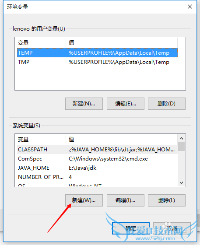
Task: Click the system variables scroll down arrow
Action: point(182,183)
